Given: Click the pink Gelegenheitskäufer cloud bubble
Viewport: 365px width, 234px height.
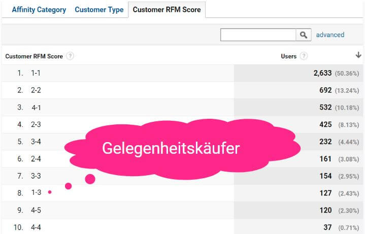Looking at the screenshot, I should 171,148.
